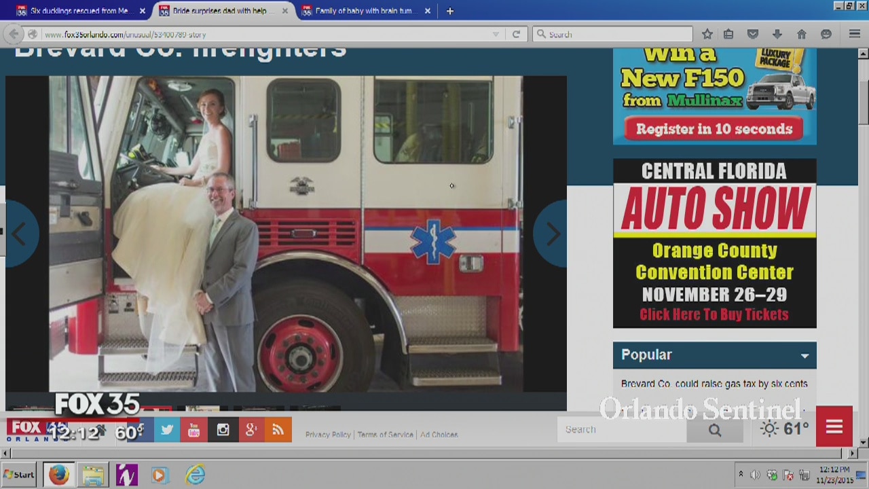Screen dimensions: 869x489
Task: Launch Internet Explorer from taskbar
Action: [x=195, y=475]
